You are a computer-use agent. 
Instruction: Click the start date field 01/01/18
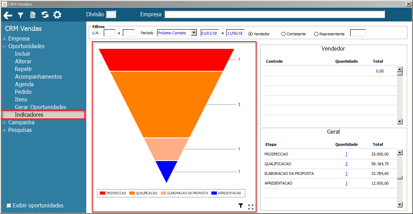coord(209,33)
